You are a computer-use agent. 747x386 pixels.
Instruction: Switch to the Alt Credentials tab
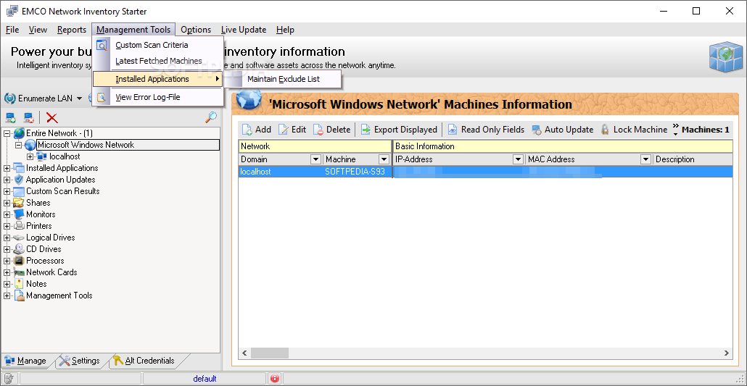tap(144, 361)
